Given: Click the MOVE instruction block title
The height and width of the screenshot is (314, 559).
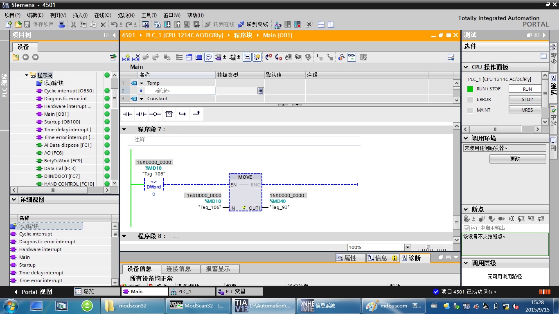Looking at the screenshot, I should click(x=245, y=177).
